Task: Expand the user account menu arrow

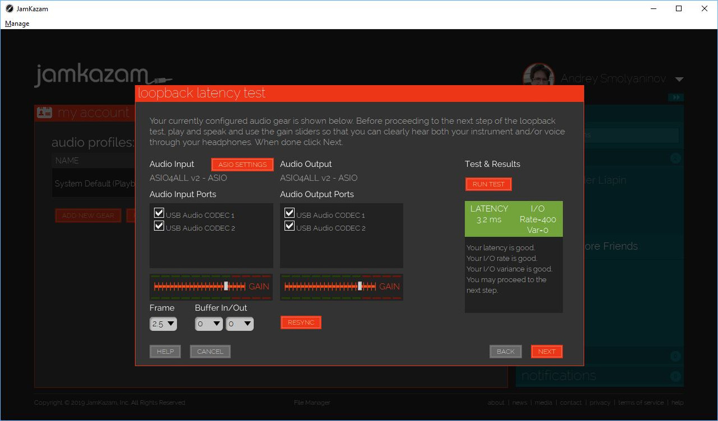Action: tap(679, 80)
